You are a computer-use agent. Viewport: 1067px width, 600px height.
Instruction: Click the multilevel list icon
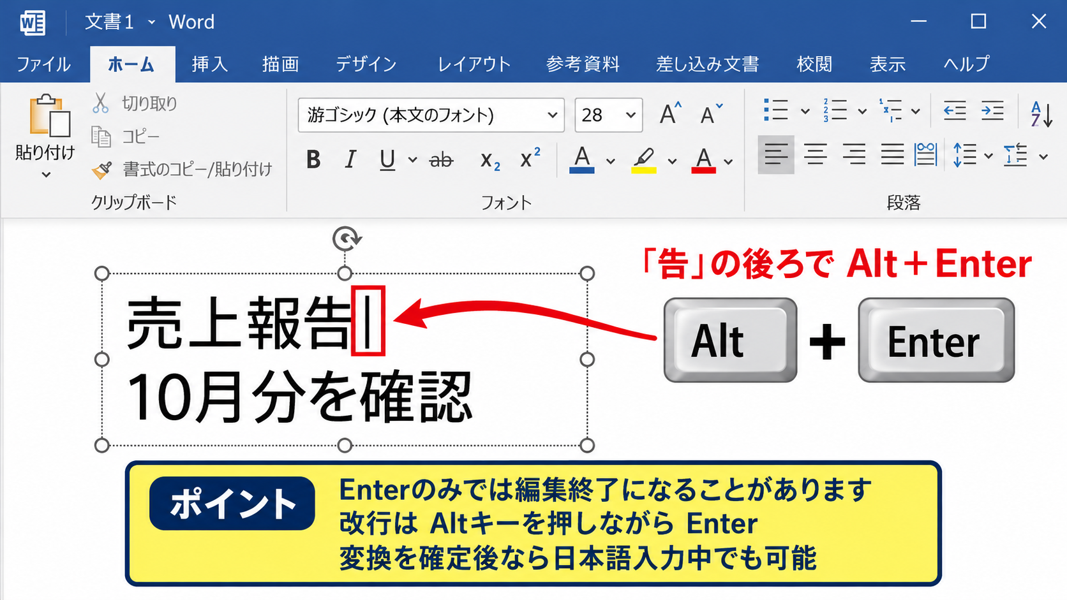[891, 110]
